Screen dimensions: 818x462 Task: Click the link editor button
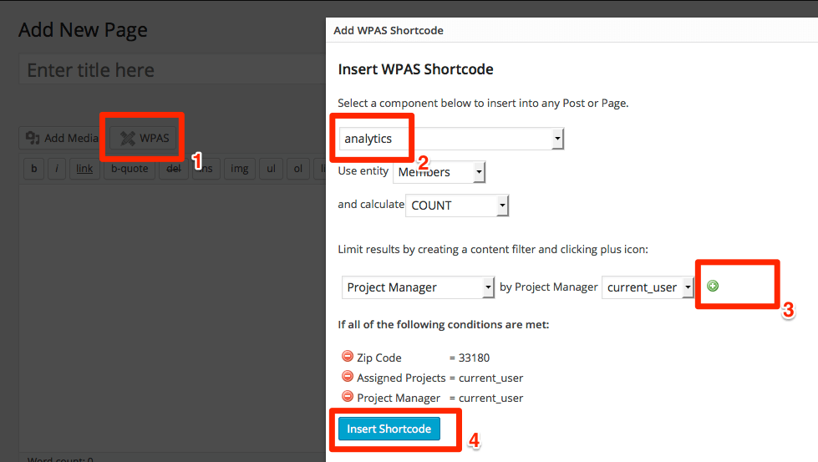point(84,169)
